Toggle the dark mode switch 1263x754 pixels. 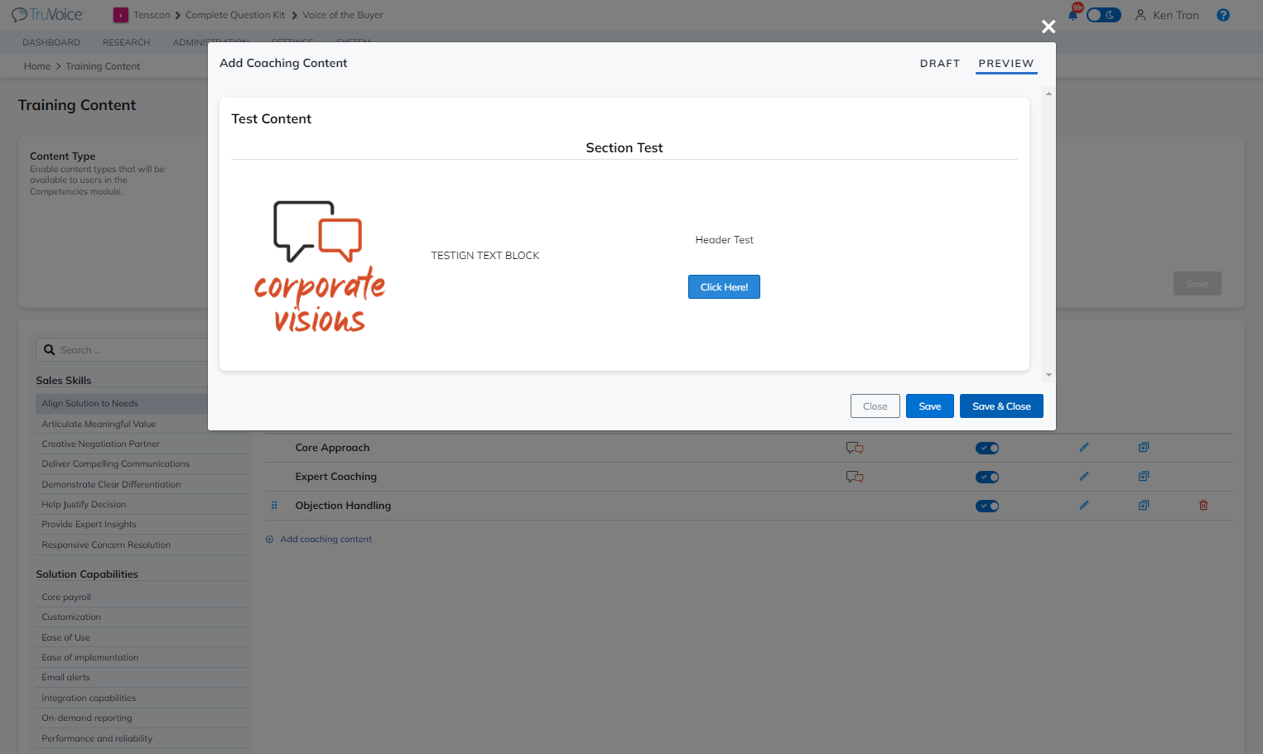(x=1103, y=15)
